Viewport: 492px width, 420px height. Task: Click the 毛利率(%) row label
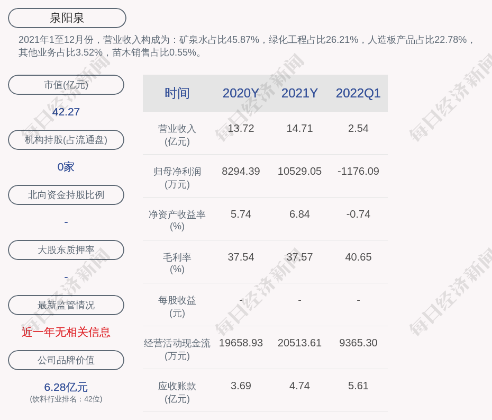tap(177, 263)
